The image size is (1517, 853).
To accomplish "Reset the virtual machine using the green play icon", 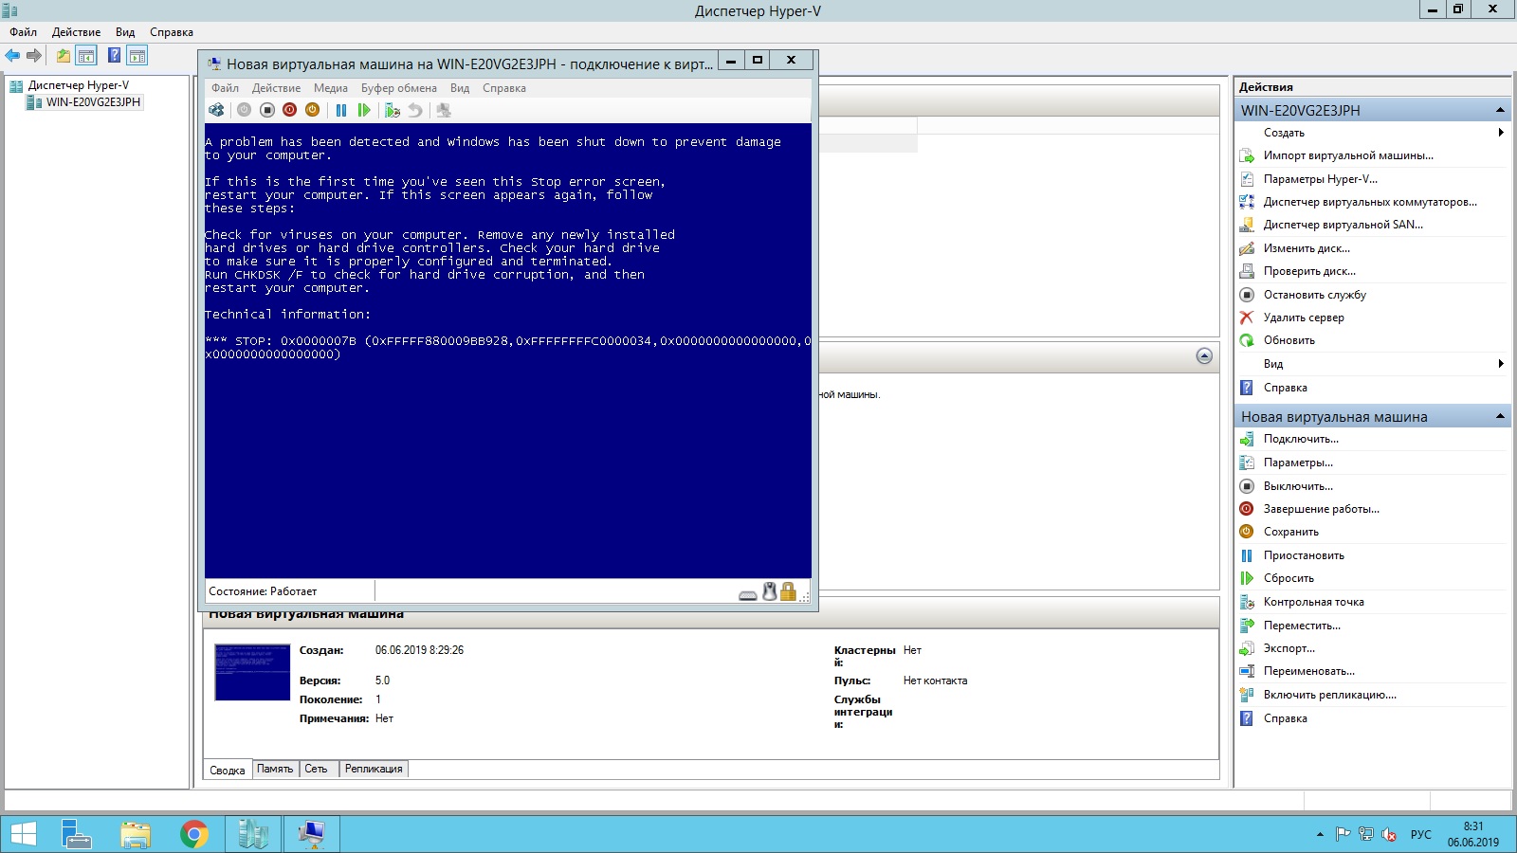I will coord(364,110).
